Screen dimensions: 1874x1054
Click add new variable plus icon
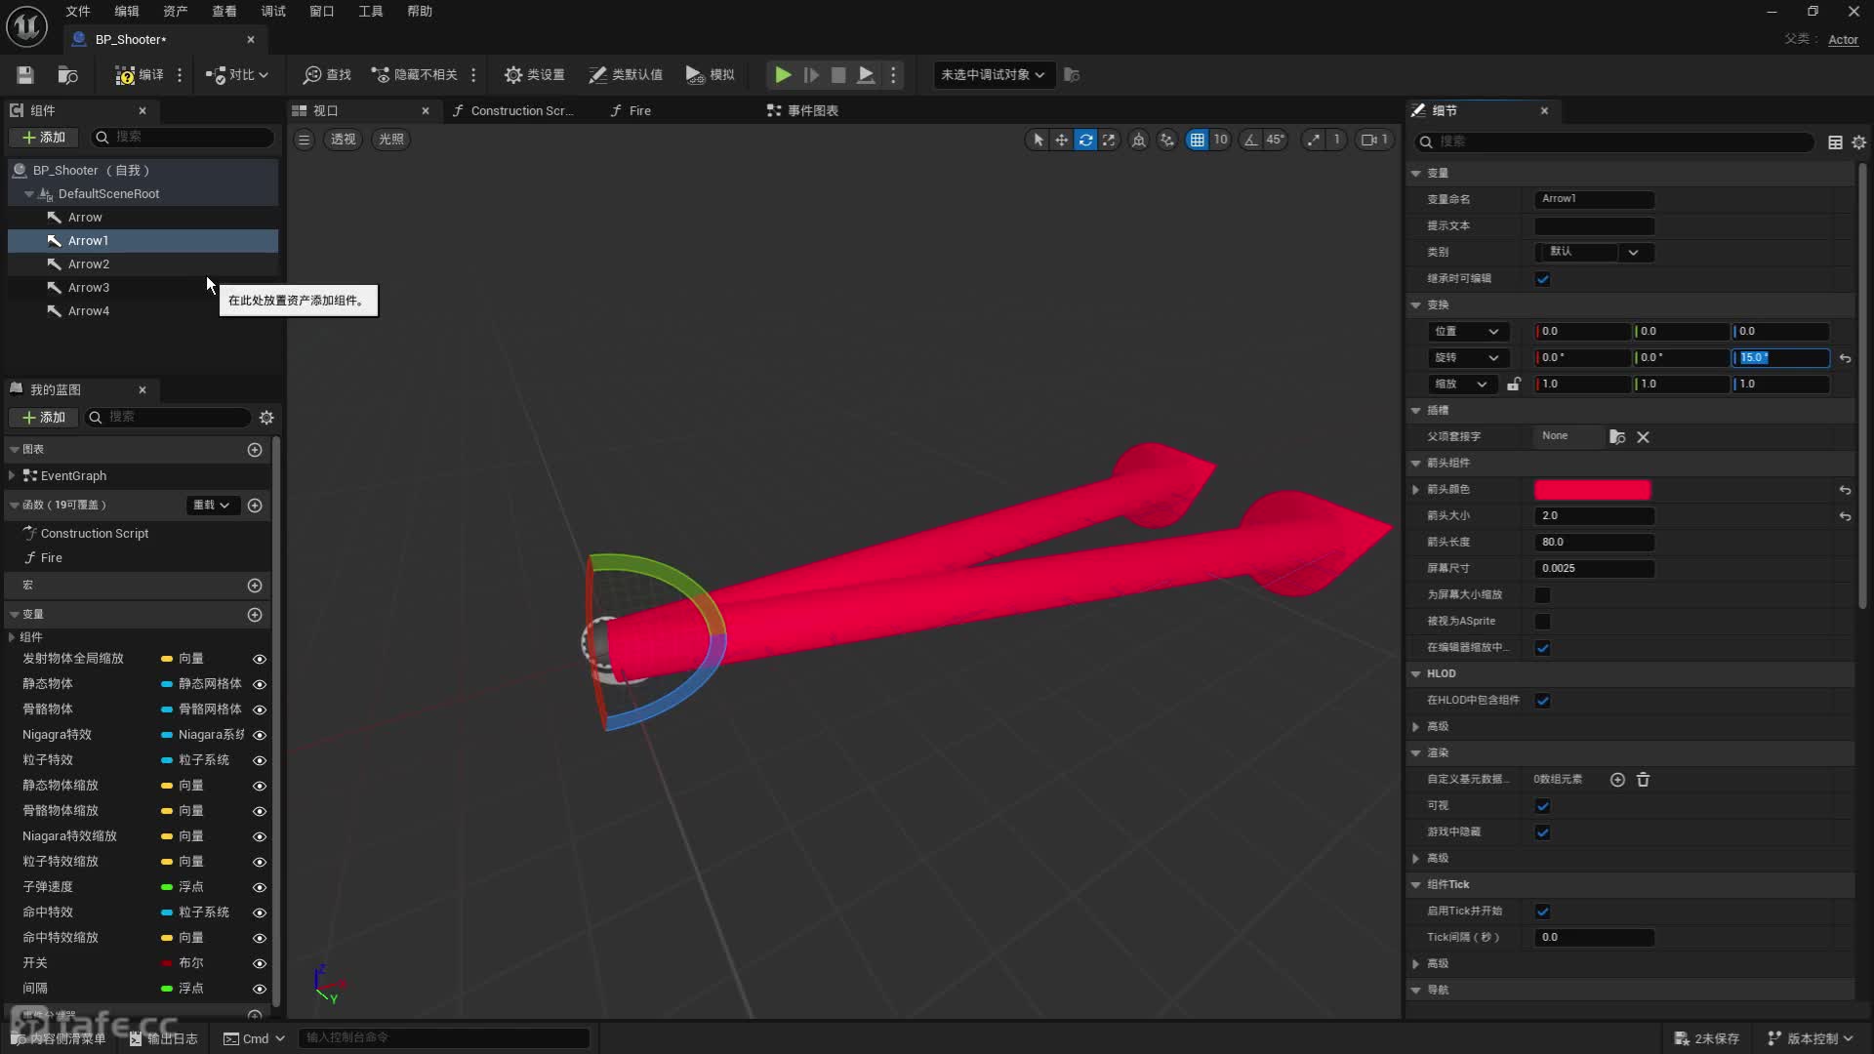coord(255,615)
